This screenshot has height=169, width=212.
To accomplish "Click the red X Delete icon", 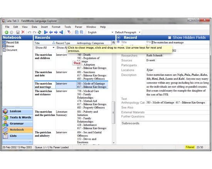I will (x=23, y=32).
